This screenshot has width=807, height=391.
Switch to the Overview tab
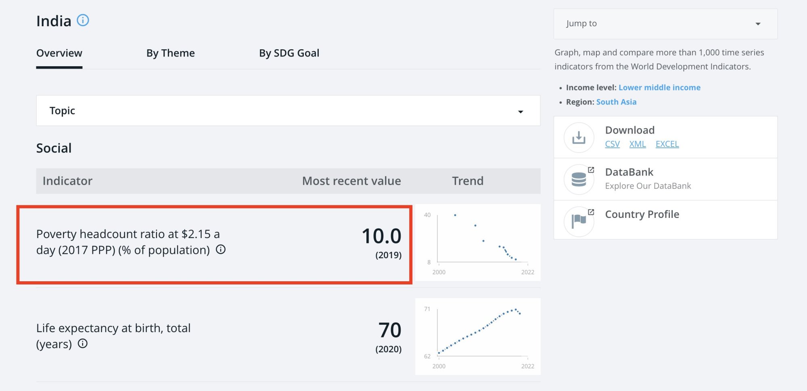click(59, 53)
